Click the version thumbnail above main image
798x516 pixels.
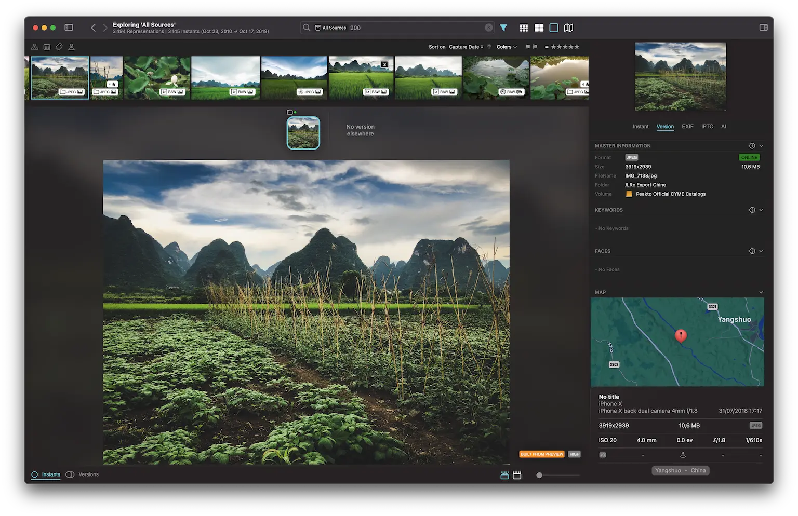303,133
